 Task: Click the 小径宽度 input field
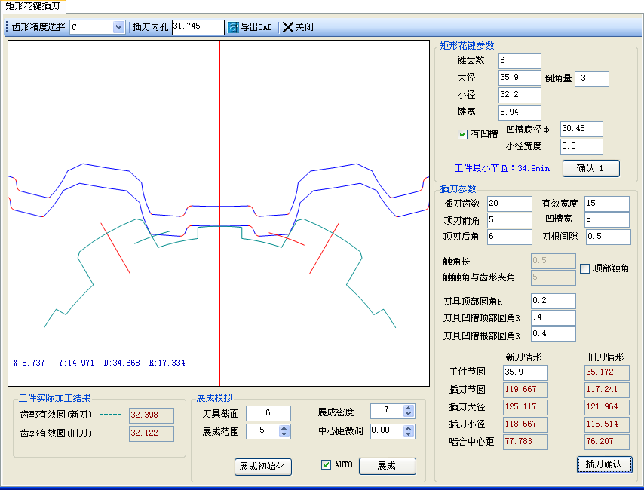pos(581,146)
